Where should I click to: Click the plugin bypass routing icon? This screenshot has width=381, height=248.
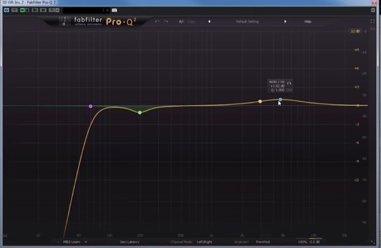click(15, 10)
